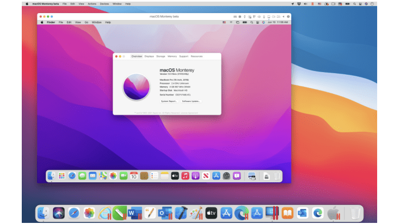Open Contacts in the virtual machine's dock
The width and height of the screenshot is (400, 224).
(144, 176)
